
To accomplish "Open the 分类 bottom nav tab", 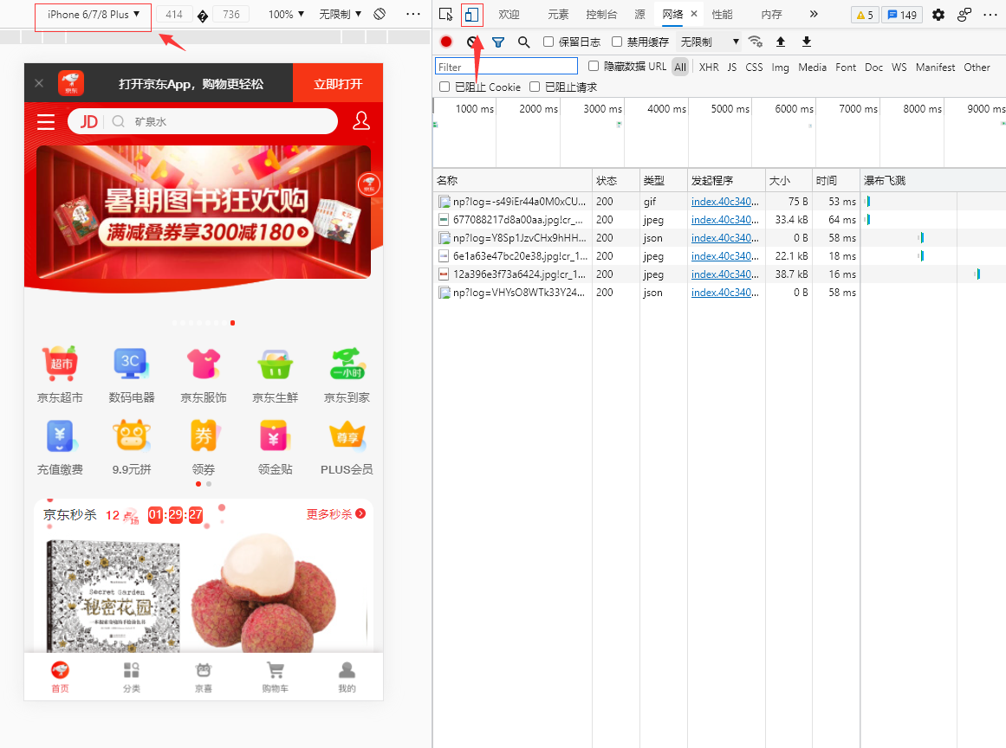I will [x=132, y=678].
